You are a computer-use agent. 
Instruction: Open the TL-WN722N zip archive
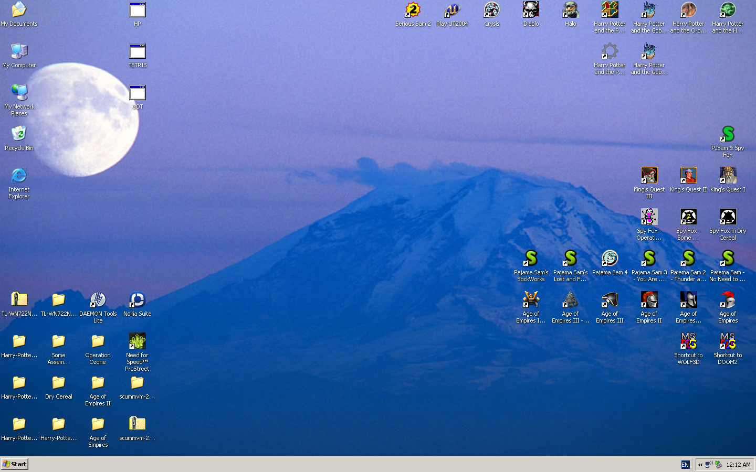(x=19, y=304)
